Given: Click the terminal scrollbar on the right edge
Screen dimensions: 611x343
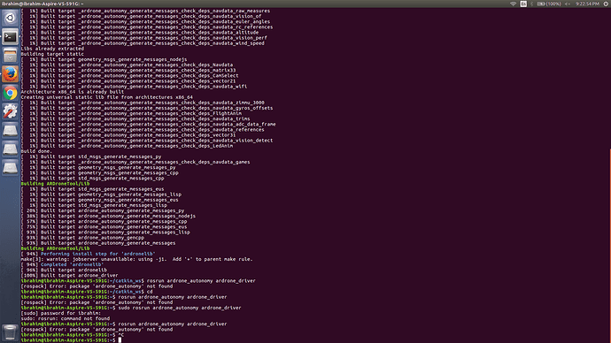Looking at the screenshot, I should 609,245.
